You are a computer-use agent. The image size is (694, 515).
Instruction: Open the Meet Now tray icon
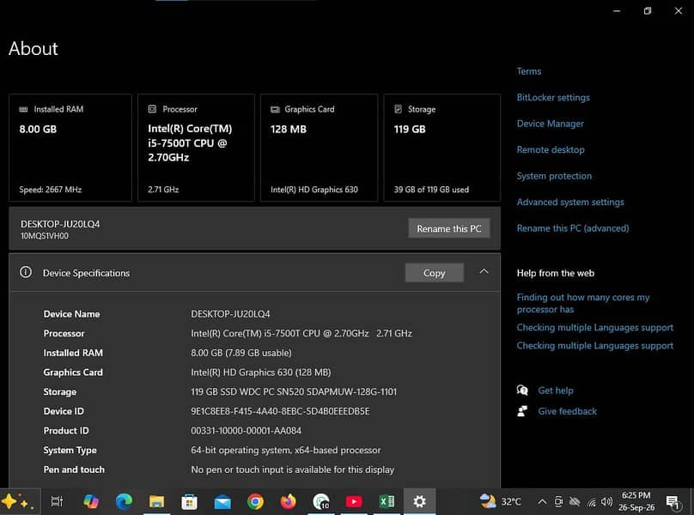[558, 501]
